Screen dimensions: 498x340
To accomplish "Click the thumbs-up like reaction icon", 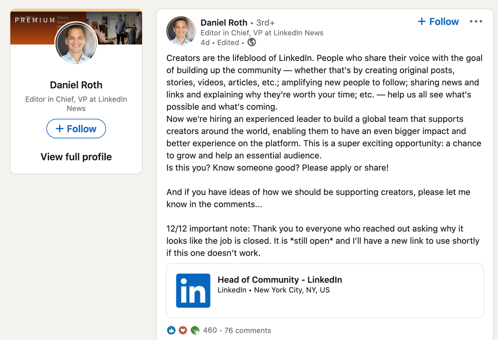I will tap(171, 330).
